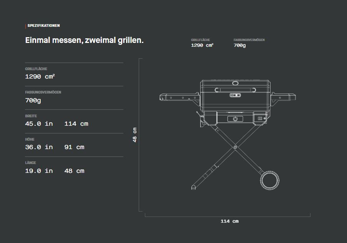Click the logo badge below the lid handle
Image resolution: width=347 pixels, height=243 pixels.
point(235,95)
